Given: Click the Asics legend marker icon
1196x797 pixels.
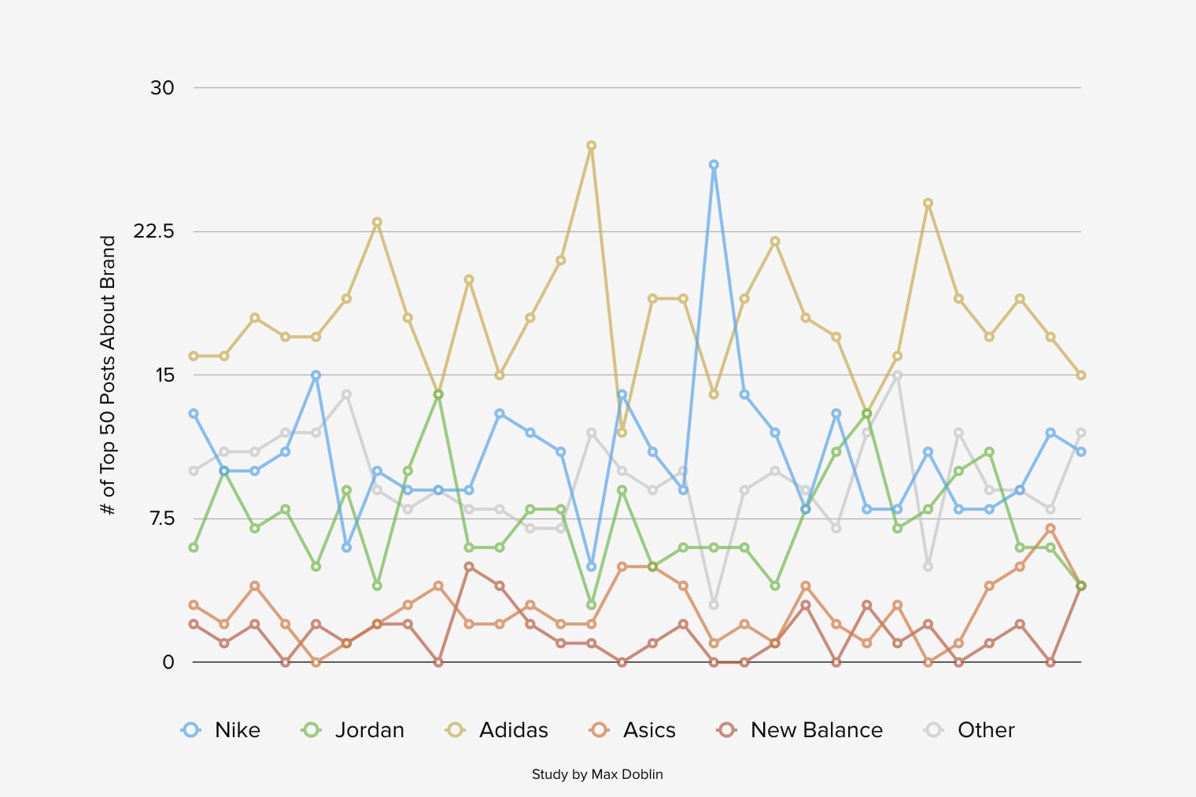Looking at the screenshot, I should (x=600, y=730).
